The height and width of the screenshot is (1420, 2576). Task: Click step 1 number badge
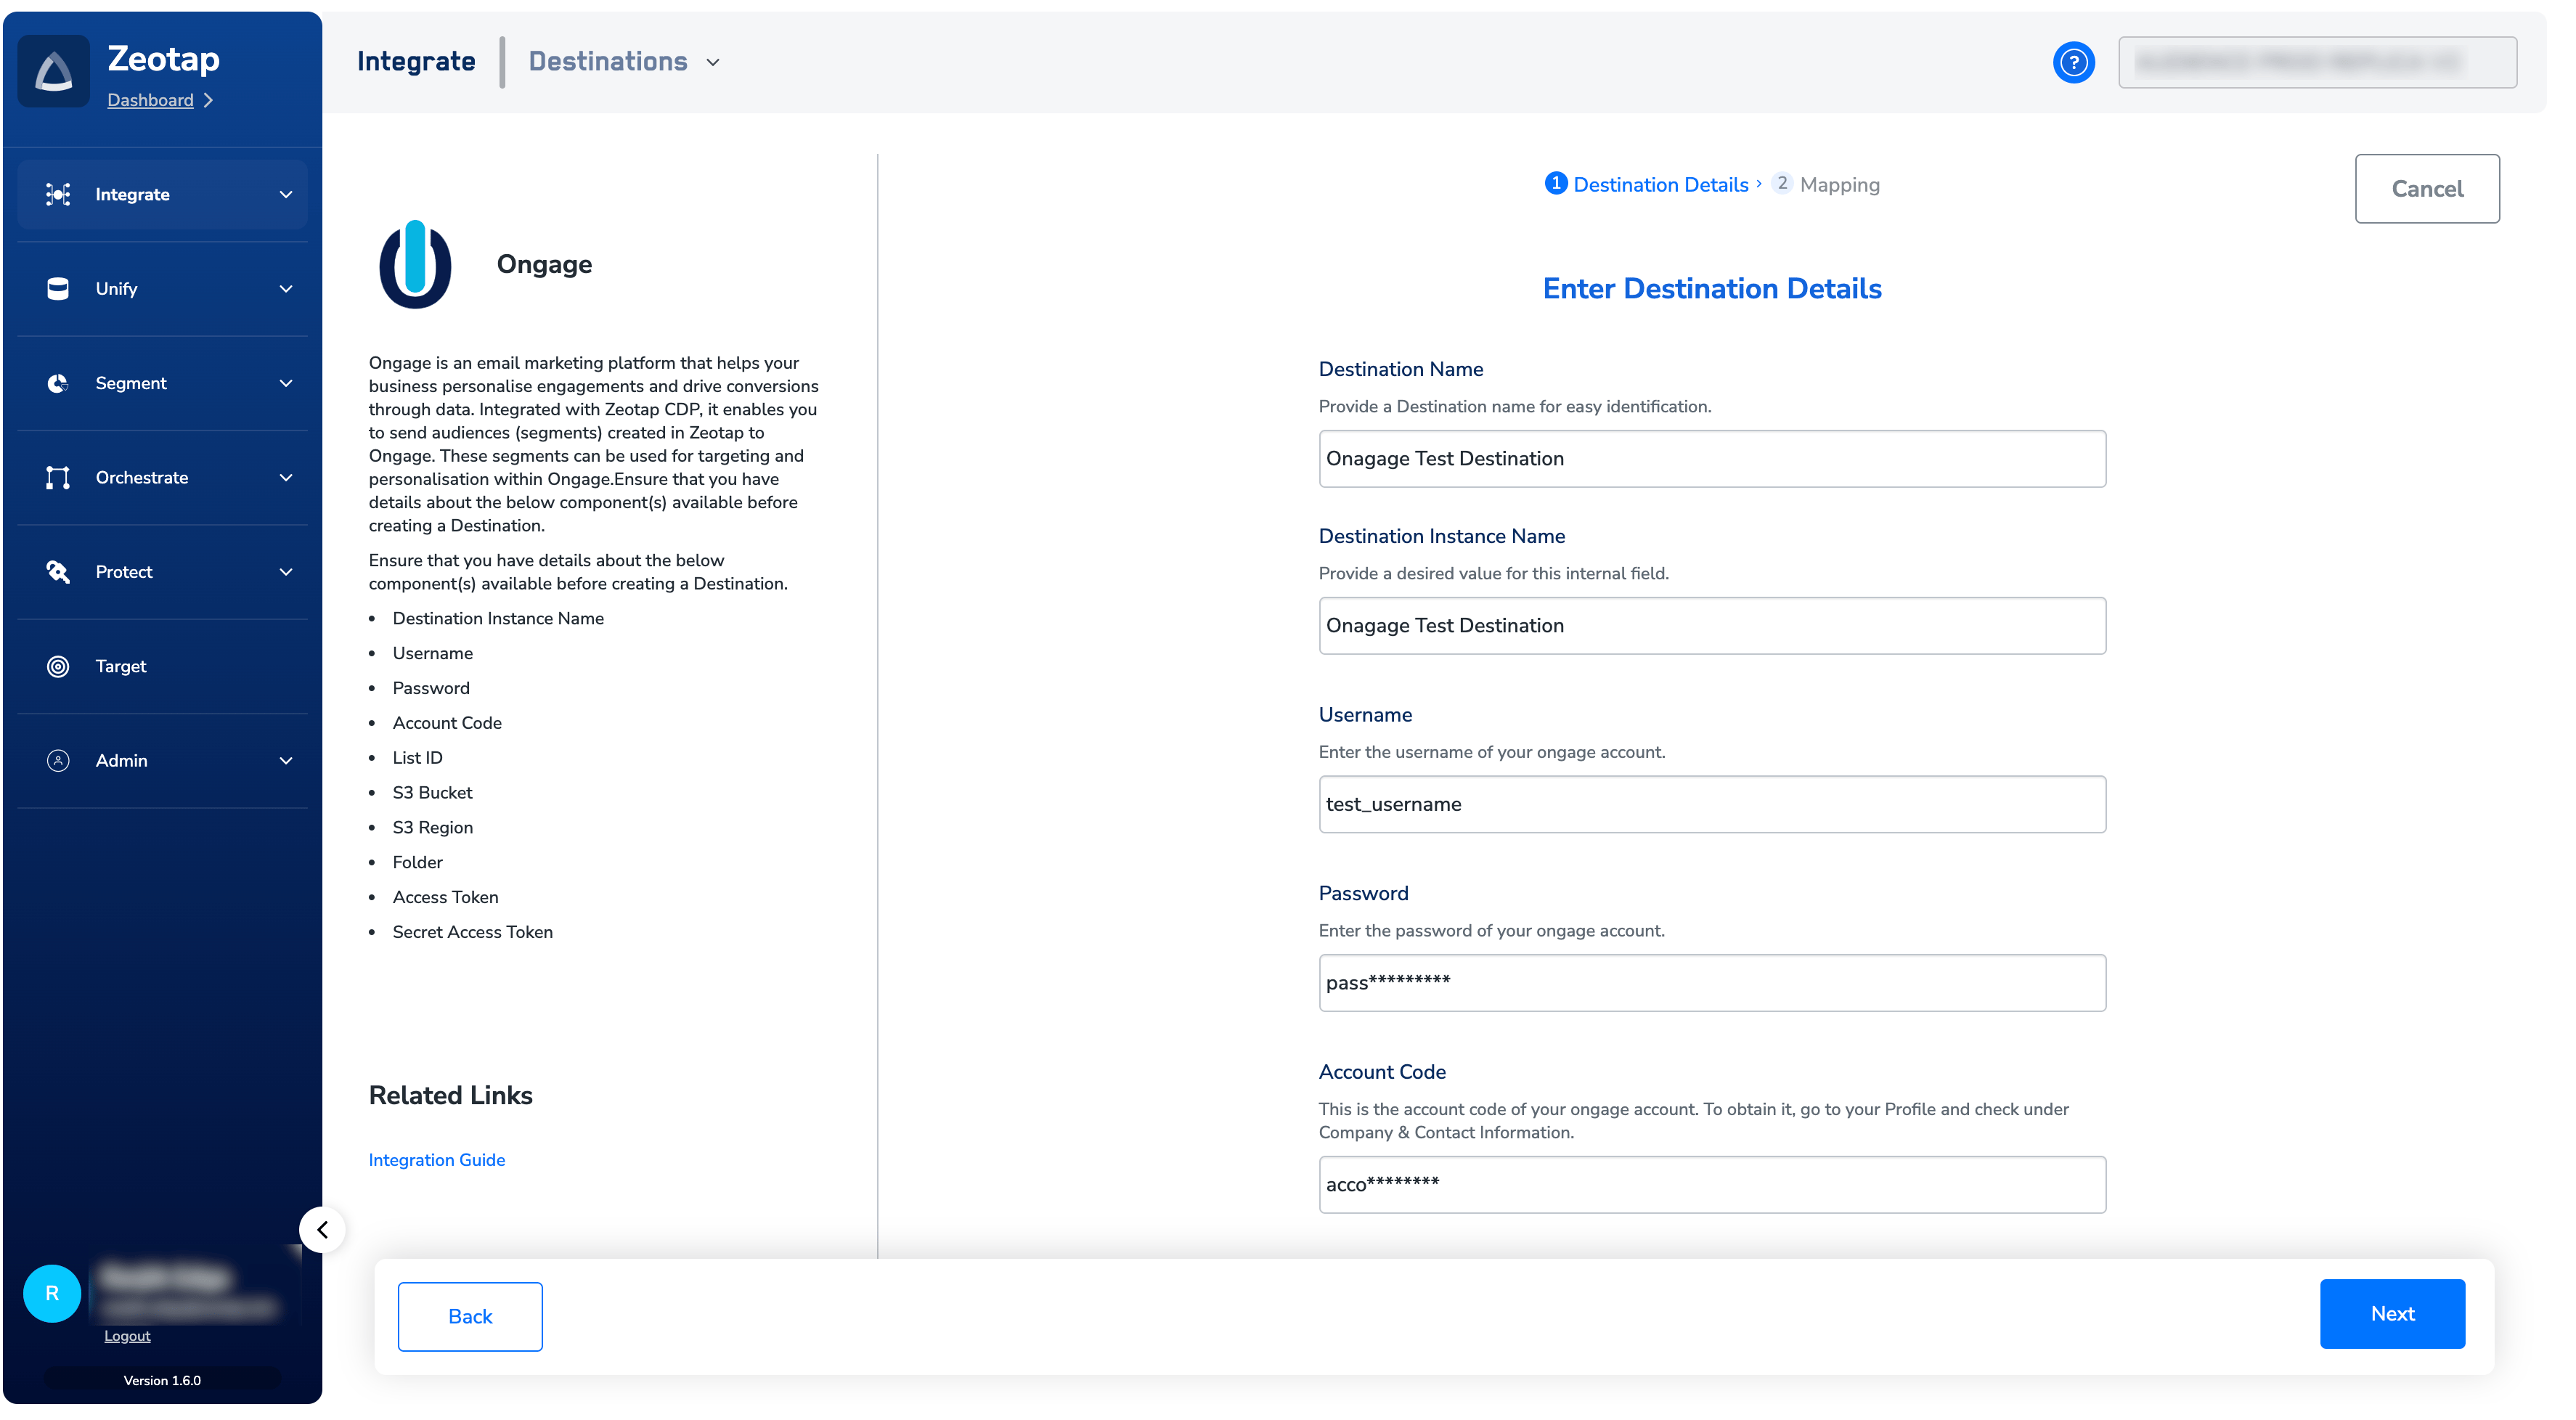[x=1556, y=183]
